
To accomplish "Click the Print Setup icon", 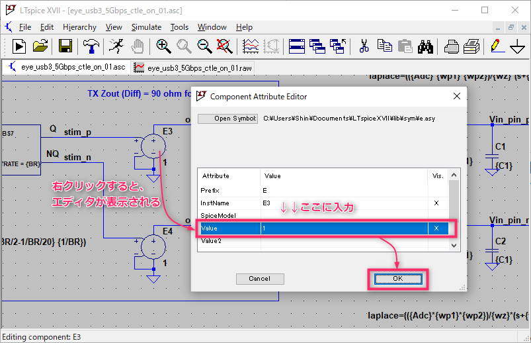I will 471,46.
